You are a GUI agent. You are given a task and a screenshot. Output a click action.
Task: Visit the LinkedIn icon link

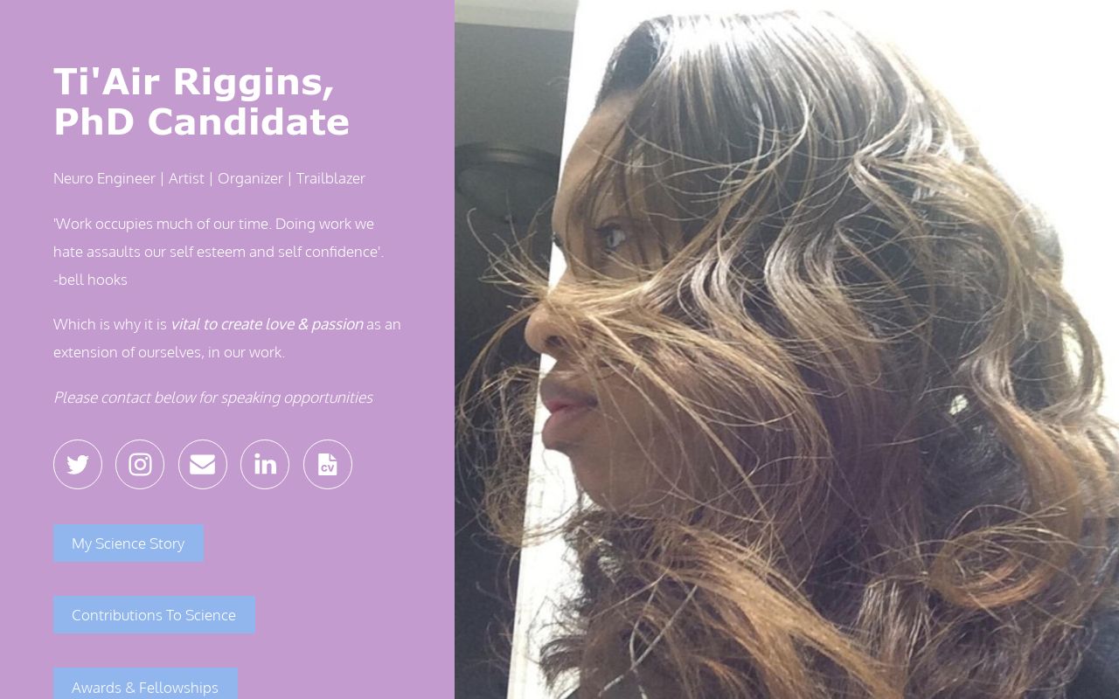(x=265, y=464)
